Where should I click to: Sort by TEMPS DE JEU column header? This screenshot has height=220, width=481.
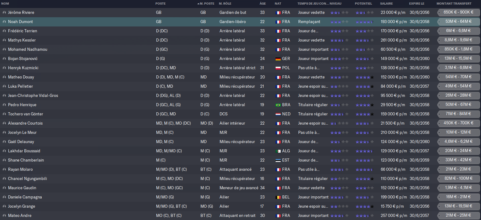tap(313, 4)
